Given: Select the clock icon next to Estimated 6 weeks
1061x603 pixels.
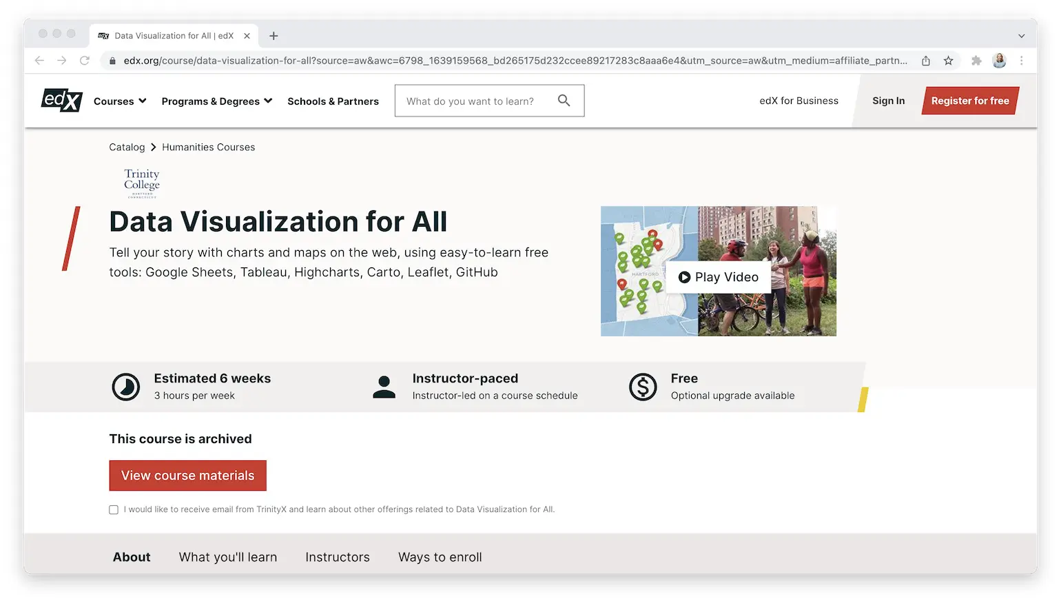Looking at the screenshot, I should click(126, 387).
